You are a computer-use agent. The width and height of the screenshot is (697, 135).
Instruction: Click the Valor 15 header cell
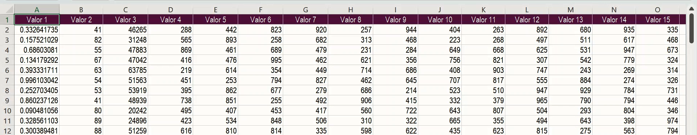point(657,19)
